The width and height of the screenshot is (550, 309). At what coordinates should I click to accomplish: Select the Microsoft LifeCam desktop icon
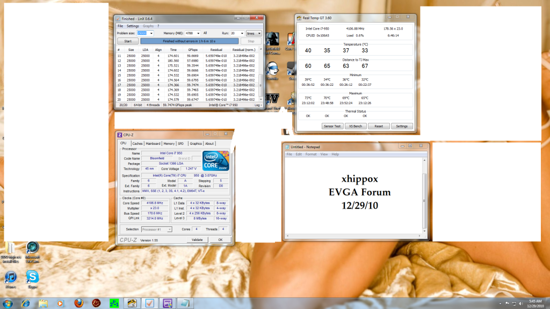(32, 251)
